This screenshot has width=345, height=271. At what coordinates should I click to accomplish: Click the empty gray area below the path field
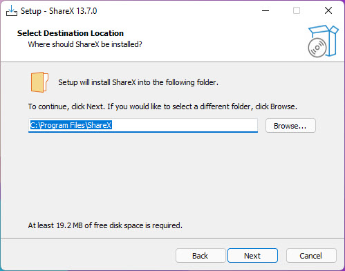tap(172, 175)
